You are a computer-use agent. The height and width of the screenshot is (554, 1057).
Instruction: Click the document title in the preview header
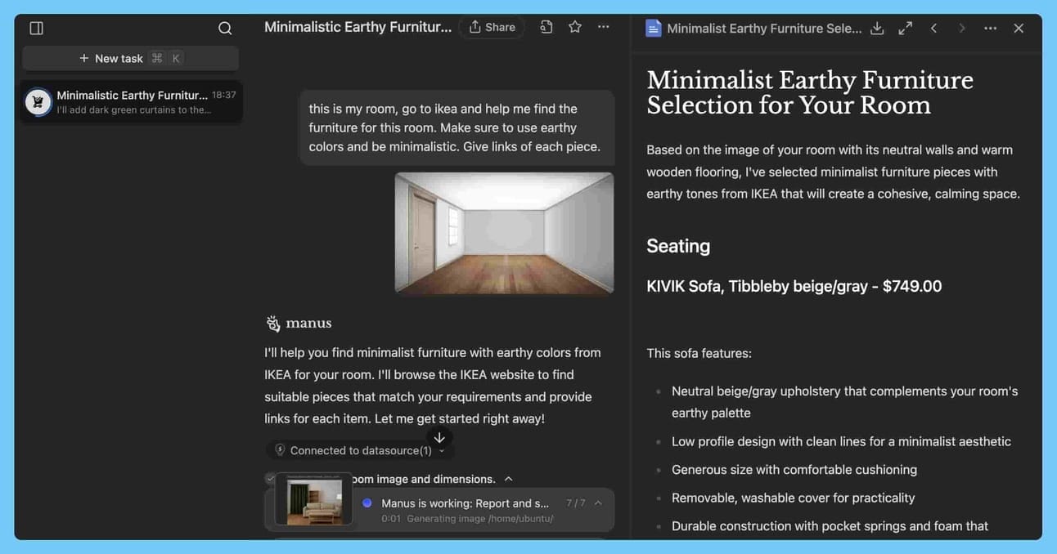764,28
